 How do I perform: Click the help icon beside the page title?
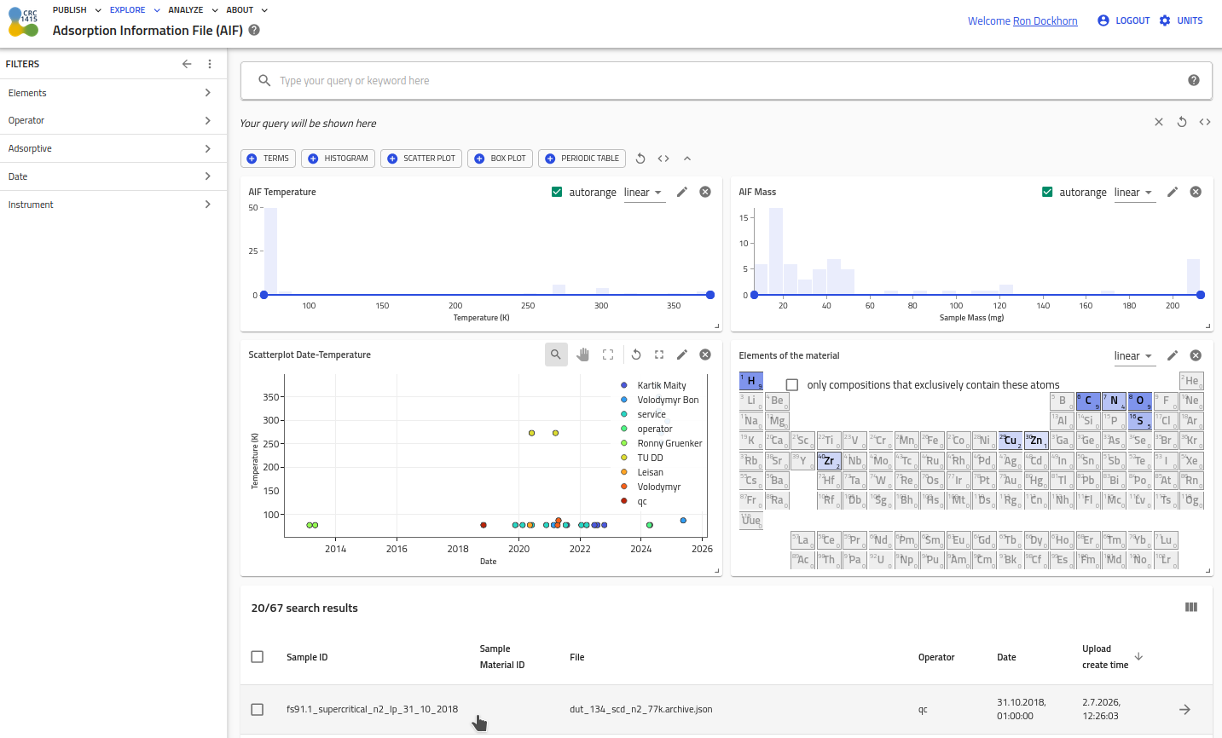[254, 30]
